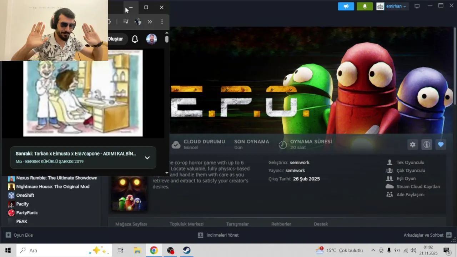Screen dimensions: 457x257
Task: Select the Aile Paylaşımı feature
Action: pos(410,195)
